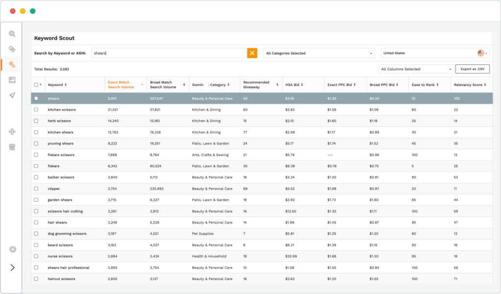Select the dog grooming scissors keyword
The width and height of the screenshot is (501, 294).
67,234
